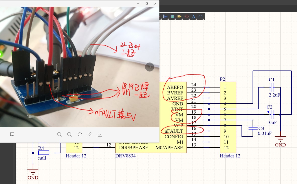Click the null value under R4

tap(42, 158)
